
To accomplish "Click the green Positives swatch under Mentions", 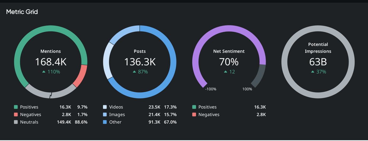I will click(16, 107).
